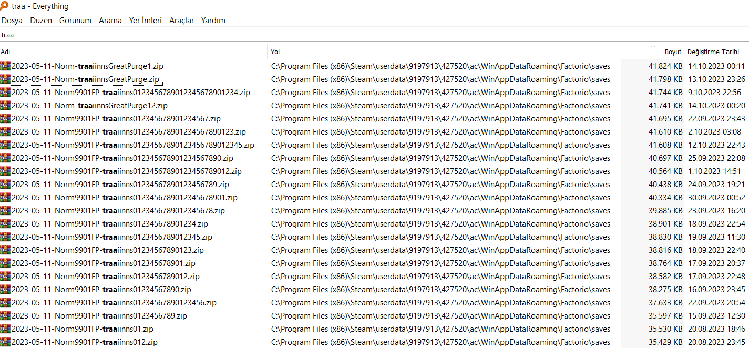Select the file name ending in traaiinns012.zip
The image size is (749, 348).
click(85, 342)
